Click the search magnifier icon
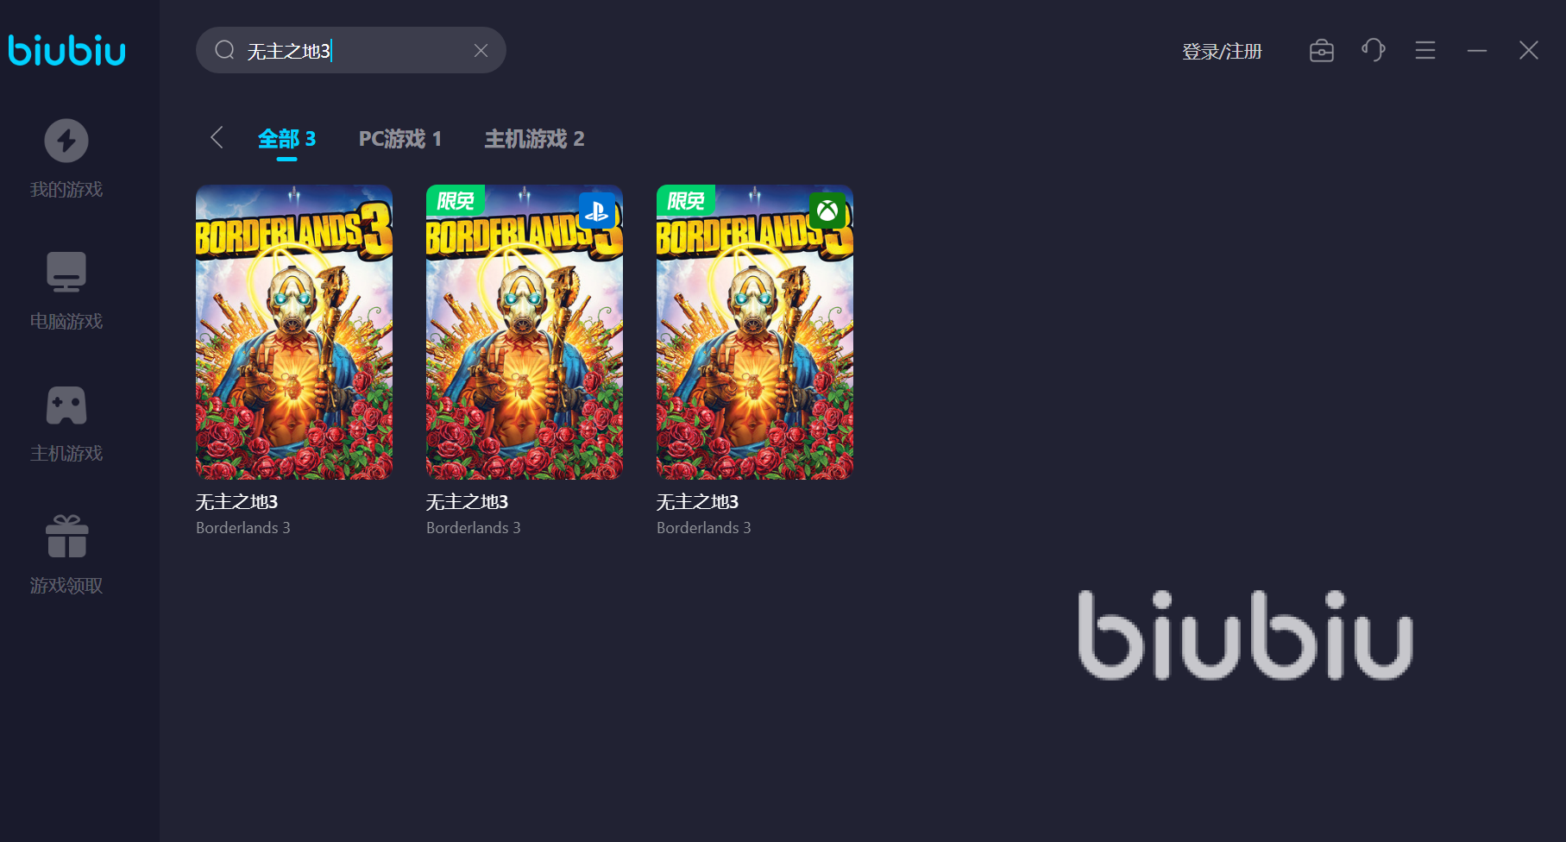 pos(225,50)
